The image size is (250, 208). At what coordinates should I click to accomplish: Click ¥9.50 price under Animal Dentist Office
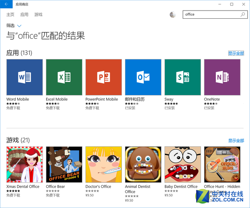(x=129, y=200)
